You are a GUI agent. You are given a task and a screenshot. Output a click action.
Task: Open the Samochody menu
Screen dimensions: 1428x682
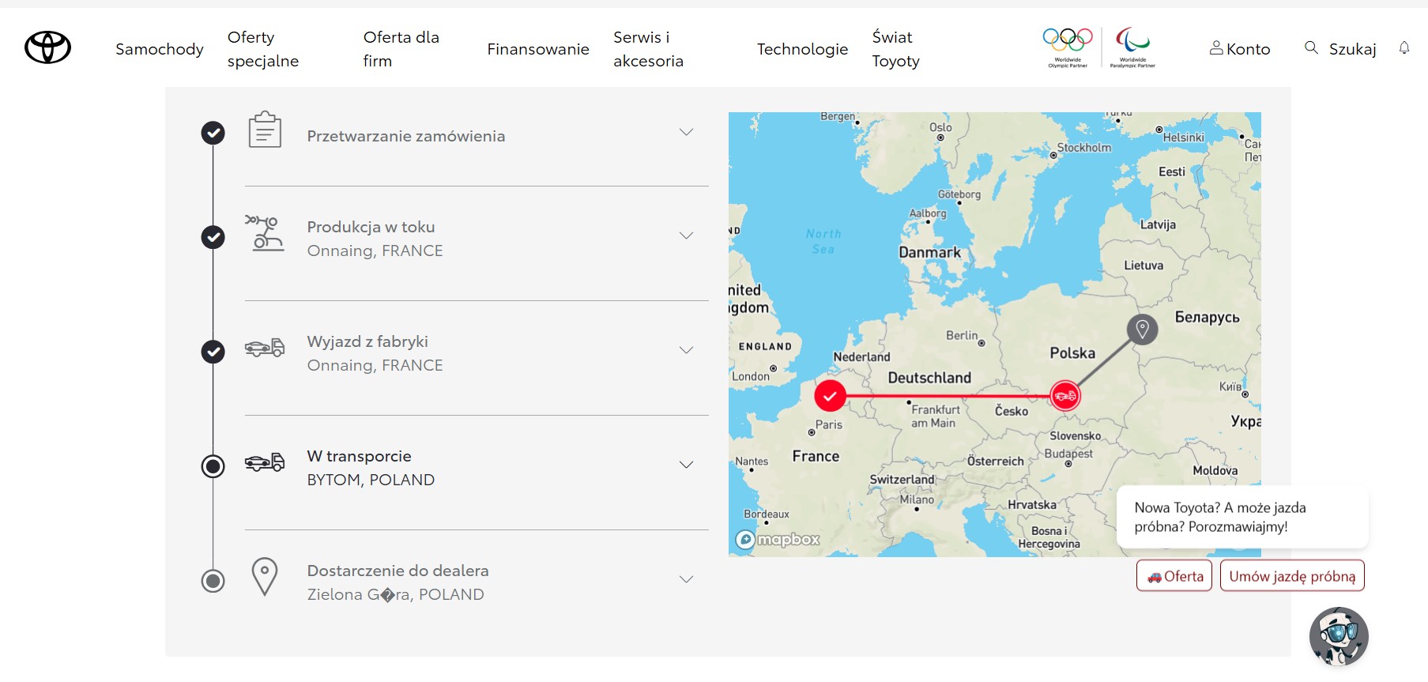point(160,49)
